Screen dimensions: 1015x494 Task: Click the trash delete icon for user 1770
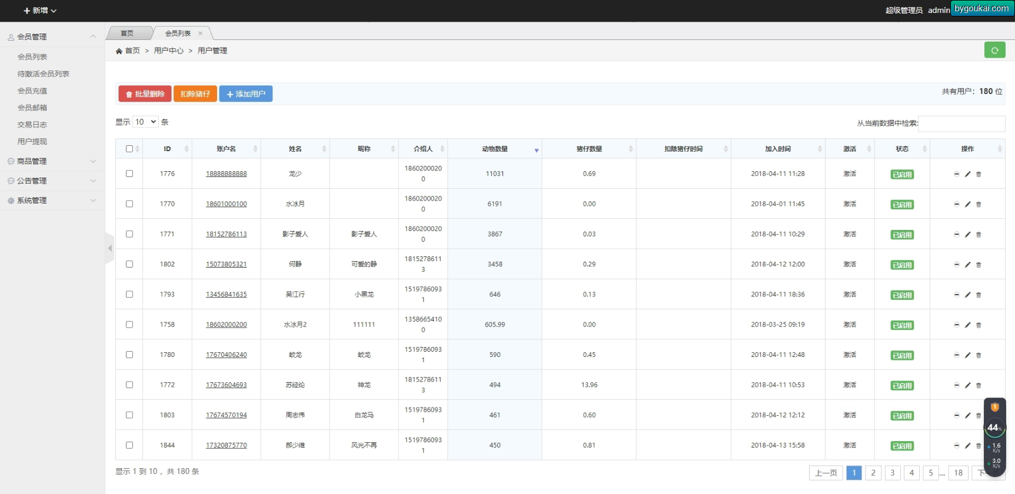pyautogui.click(x=979, y=204)
